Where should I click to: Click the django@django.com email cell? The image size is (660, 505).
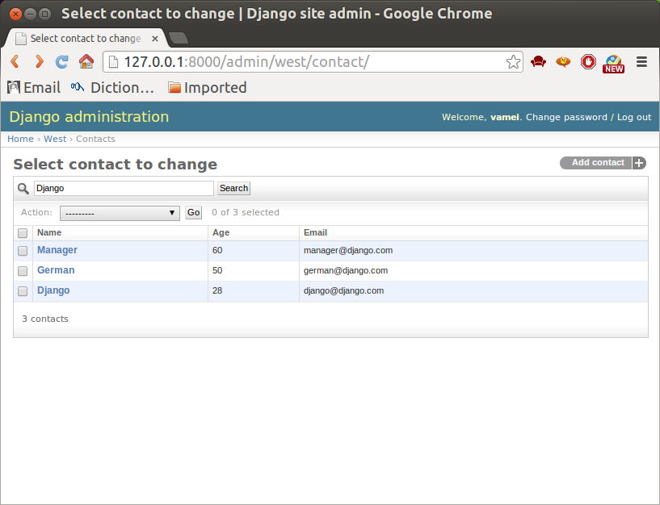pyautogui.click(x=343, y=290)
